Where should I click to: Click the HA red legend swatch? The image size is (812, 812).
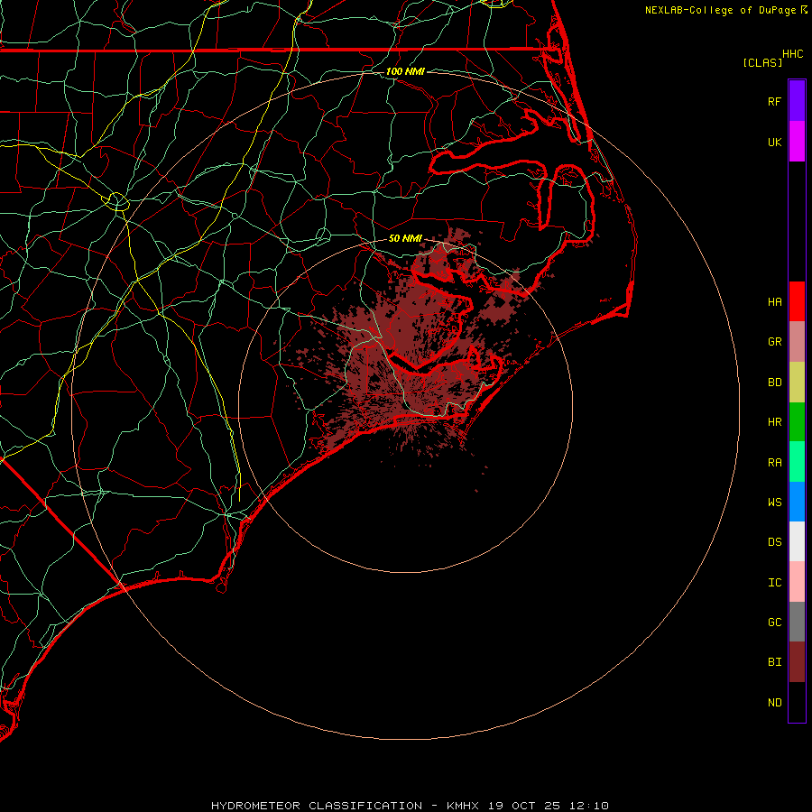click(x=797, y=301)
